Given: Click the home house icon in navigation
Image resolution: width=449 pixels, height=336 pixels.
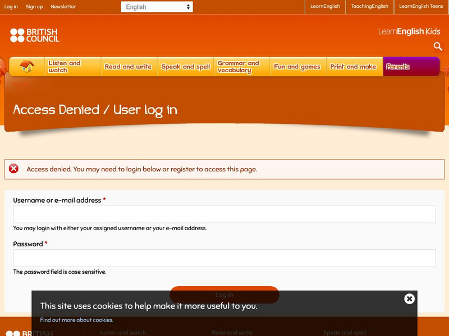Looking at the screenshot, I should click(27, 66).
